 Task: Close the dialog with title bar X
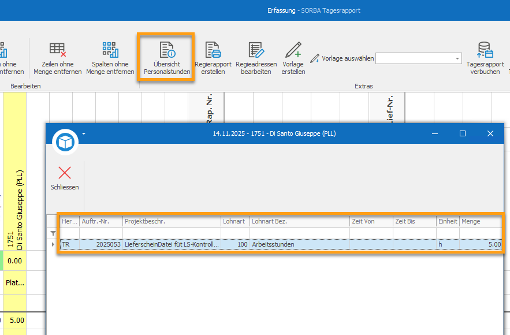pyautogui.click(x=490, y=133)
